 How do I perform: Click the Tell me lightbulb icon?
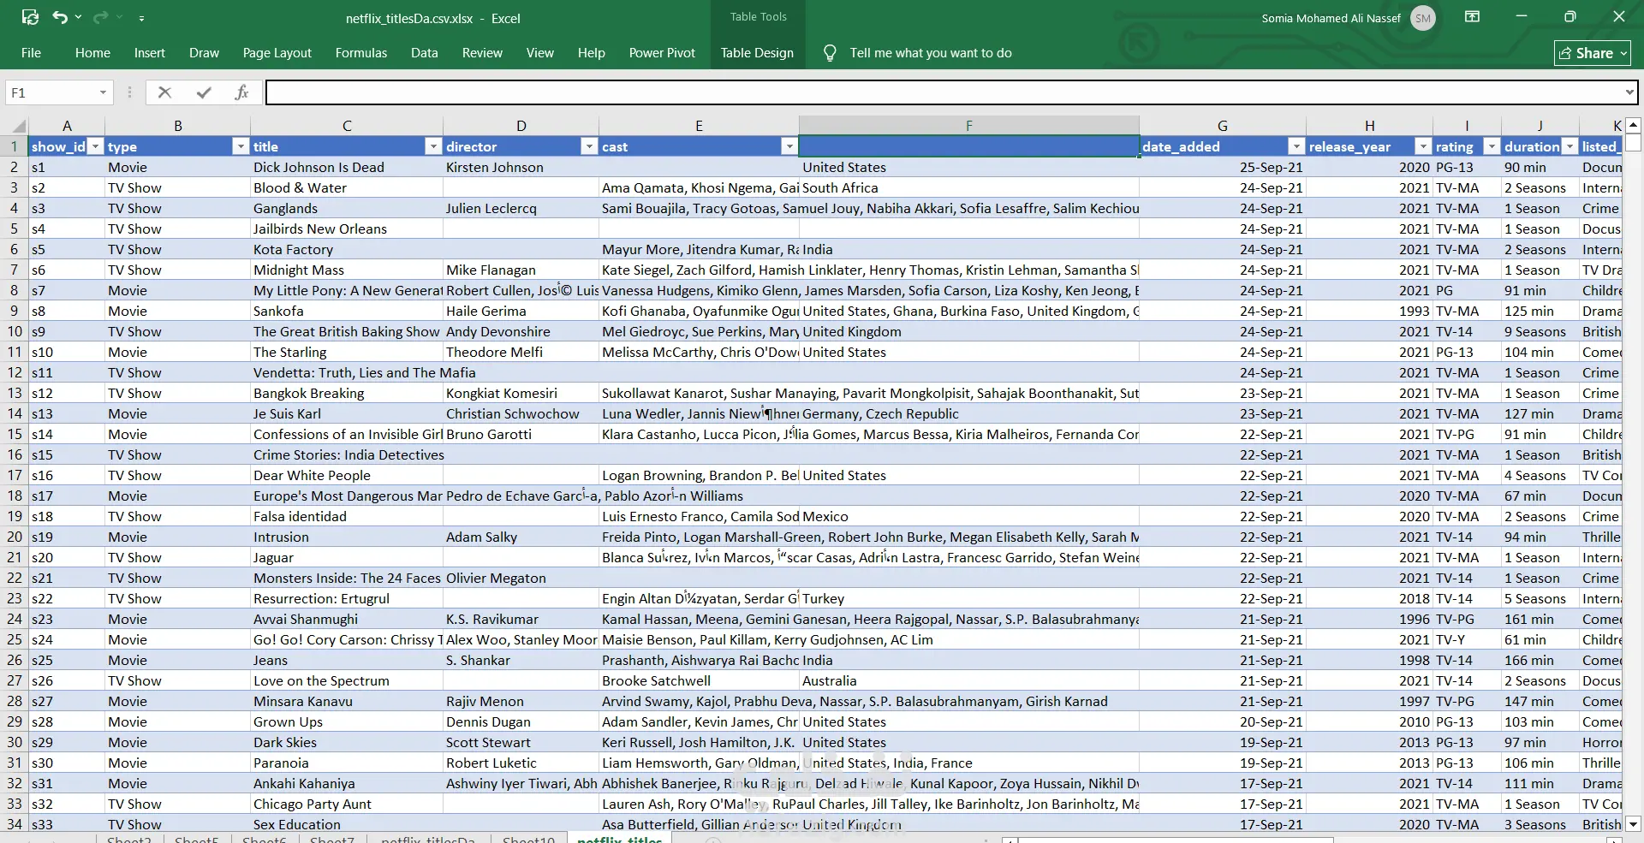pos(830,53)
